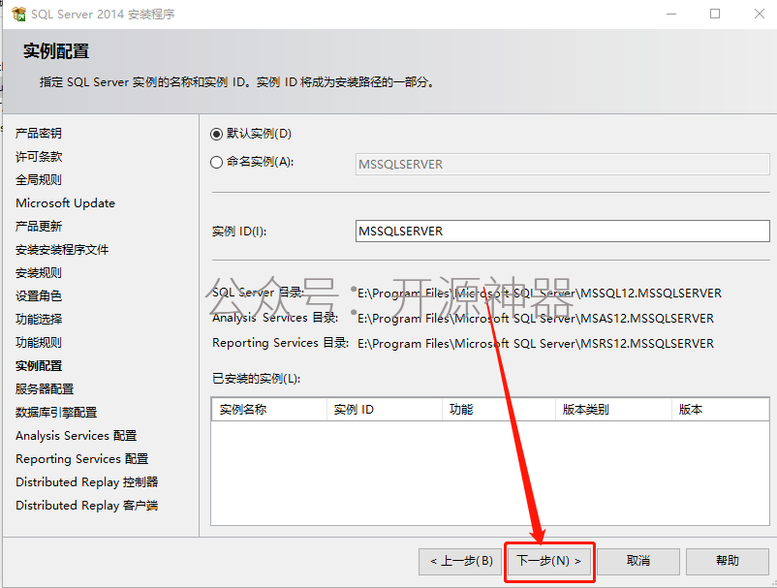
Task: Sort by the 实例 ID column header
Action: click(384, 410)
